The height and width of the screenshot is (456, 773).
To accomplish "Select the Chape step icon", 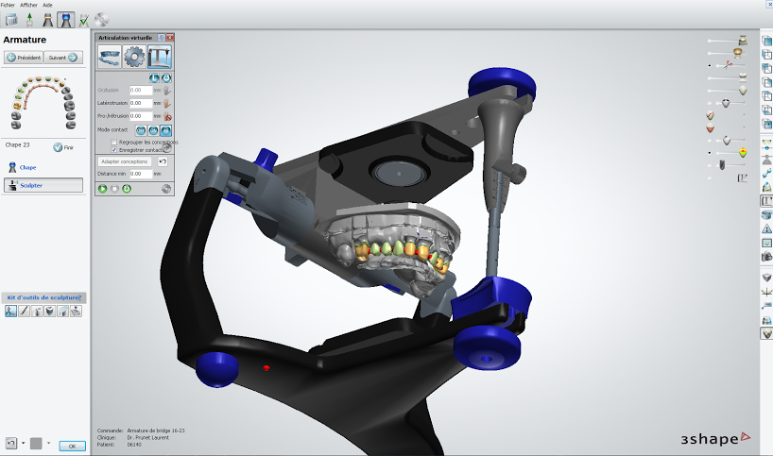I will tap(13, 167).
